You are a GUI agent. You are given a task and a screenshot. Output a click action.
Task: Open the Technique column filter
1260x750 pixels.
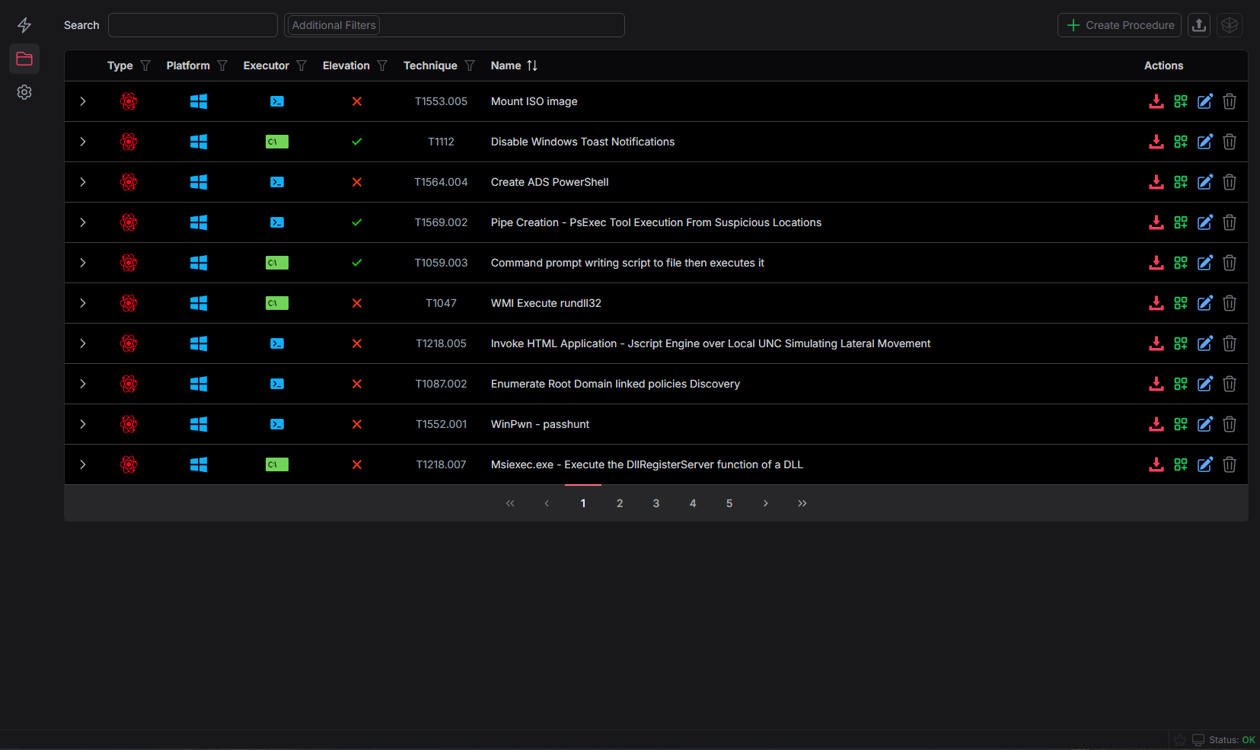(x=471, y=65)
